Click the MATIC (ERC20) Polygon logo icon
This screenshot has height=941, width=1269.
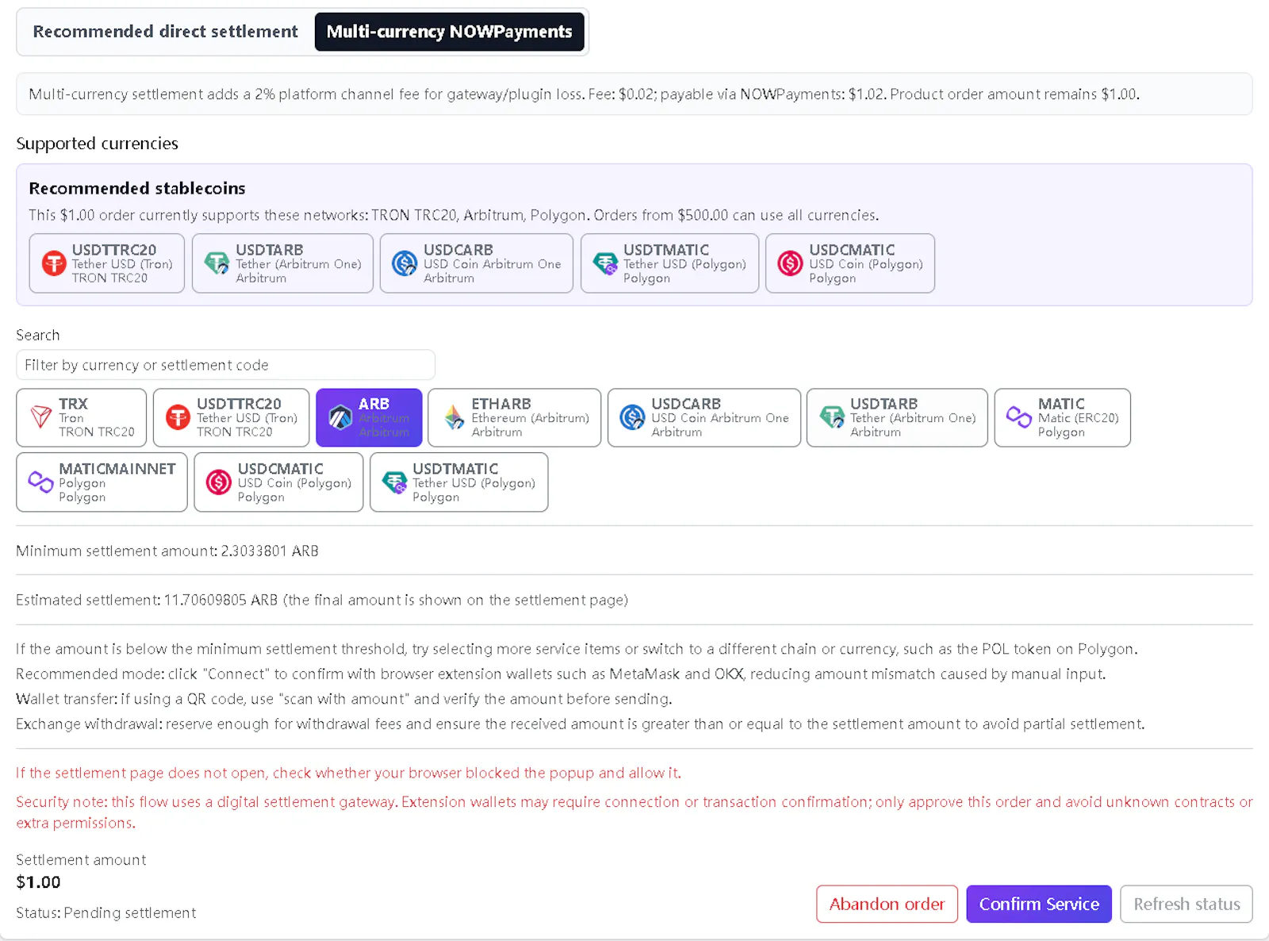(x=1019, y=417)
